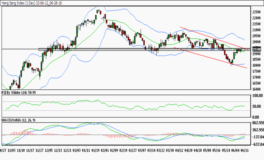Click the 16000 price axis label
Screen dimensions: 264x160
pyautogui.click(x=257, y=89)
